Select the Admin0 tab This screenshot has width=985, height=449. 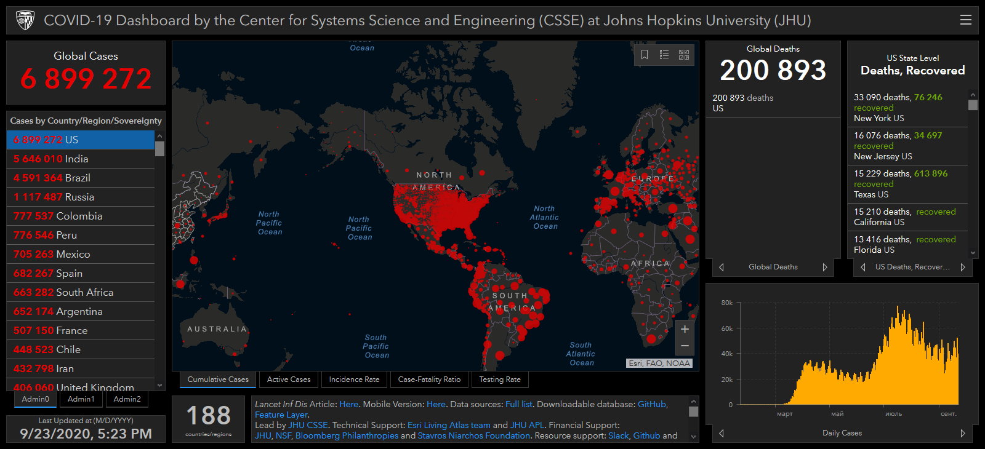click(x=35, y=399)
